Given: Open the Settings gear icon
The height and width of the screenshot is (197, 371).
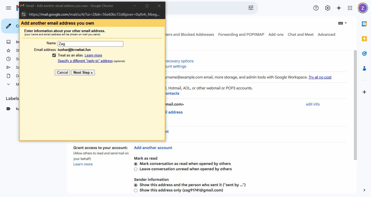Looking at the screenshot, I should tap(327, 8).
